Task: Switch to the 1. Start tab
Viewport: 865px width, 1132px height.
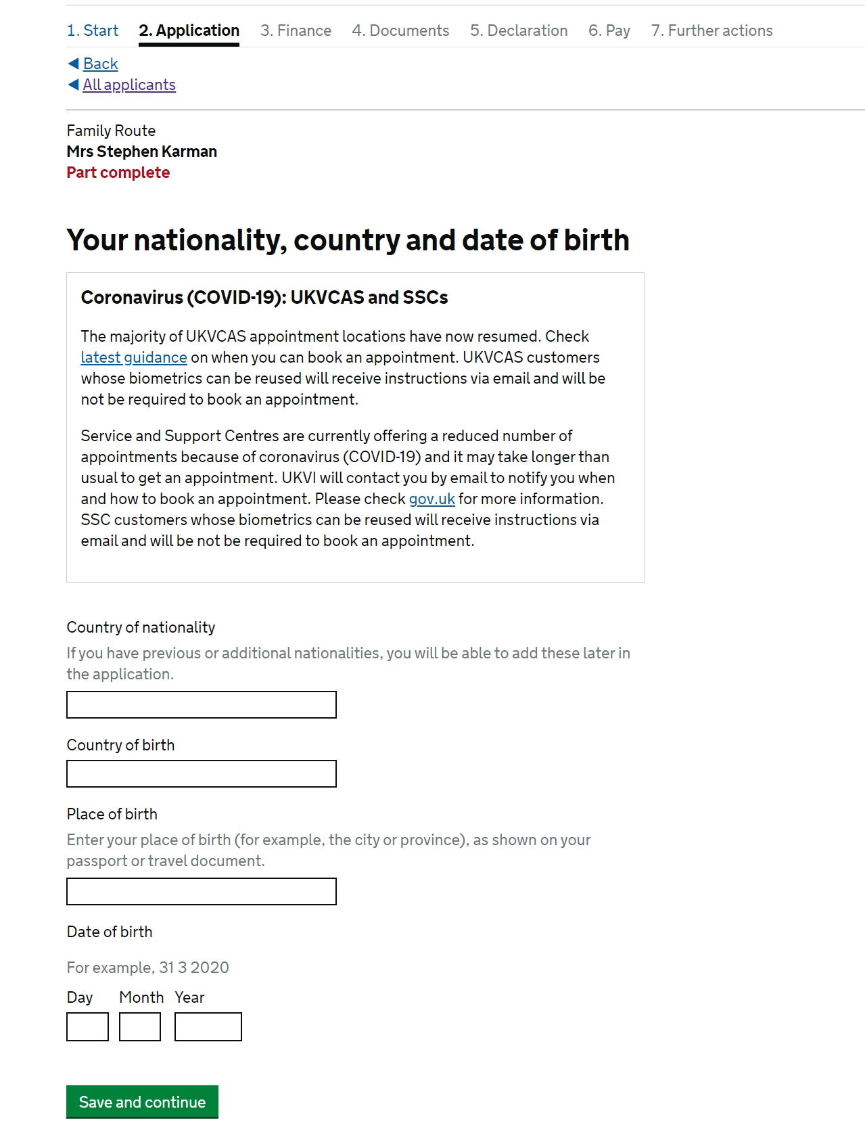Action: tap(92, 30)
